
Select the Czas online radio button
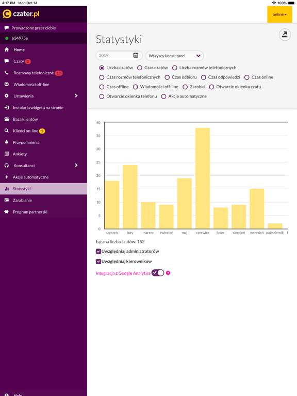pos(247,77)
